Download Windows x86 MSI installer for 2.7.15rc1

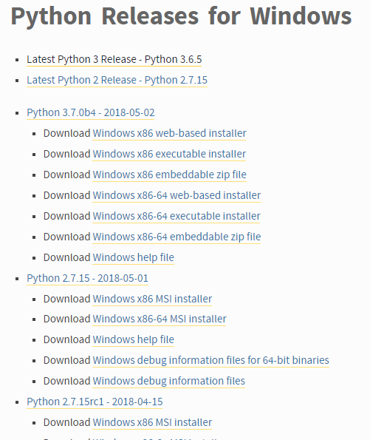[x=152, y=422]
